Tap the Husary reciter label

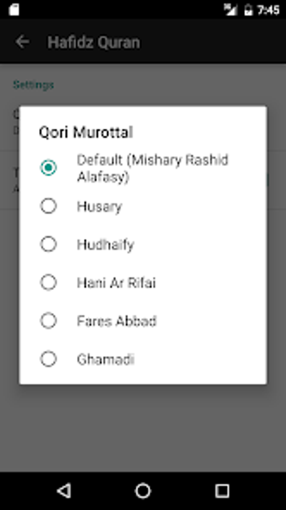(x=100, y=207)
